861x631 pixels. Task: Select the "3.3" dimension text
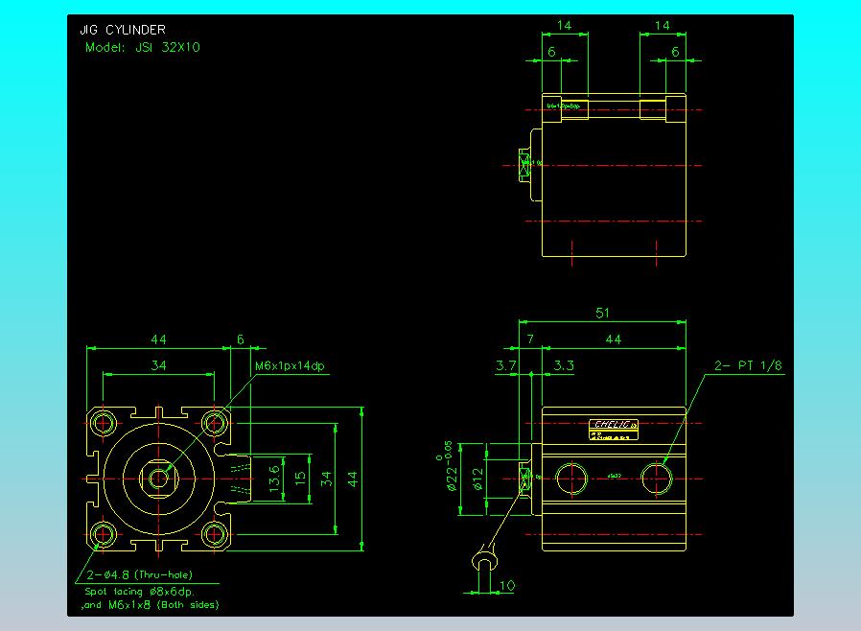(564, 365)
